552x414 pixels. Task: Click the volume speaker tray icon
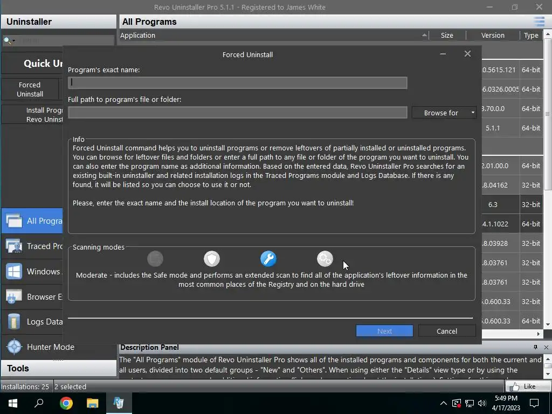coord(482,403)
